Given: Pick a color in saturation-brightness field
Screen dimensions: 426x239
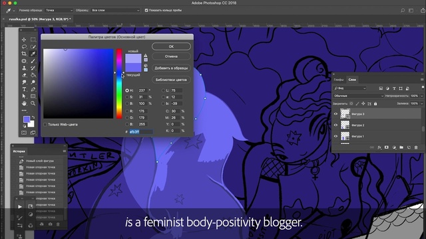Looking at the screenshot, I should (79, 84).
